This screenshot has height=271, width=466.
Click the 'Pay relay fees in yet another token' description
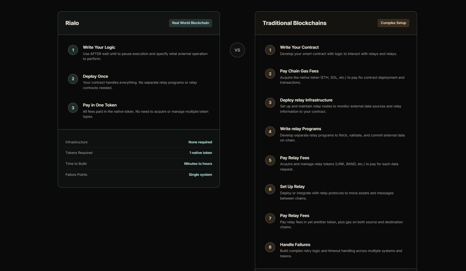341,224
